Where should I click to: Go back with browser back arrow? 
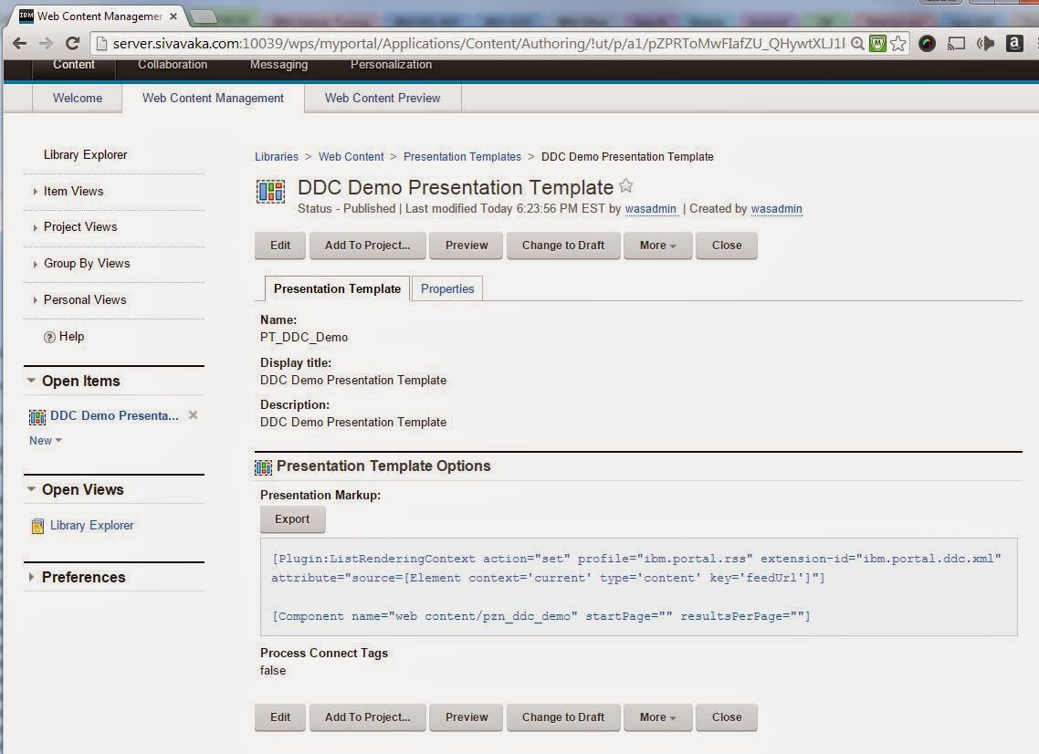pos(19,44)
